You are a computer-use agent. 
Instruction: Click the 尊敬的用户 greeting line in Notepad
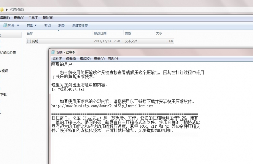(x=63, y=64)
